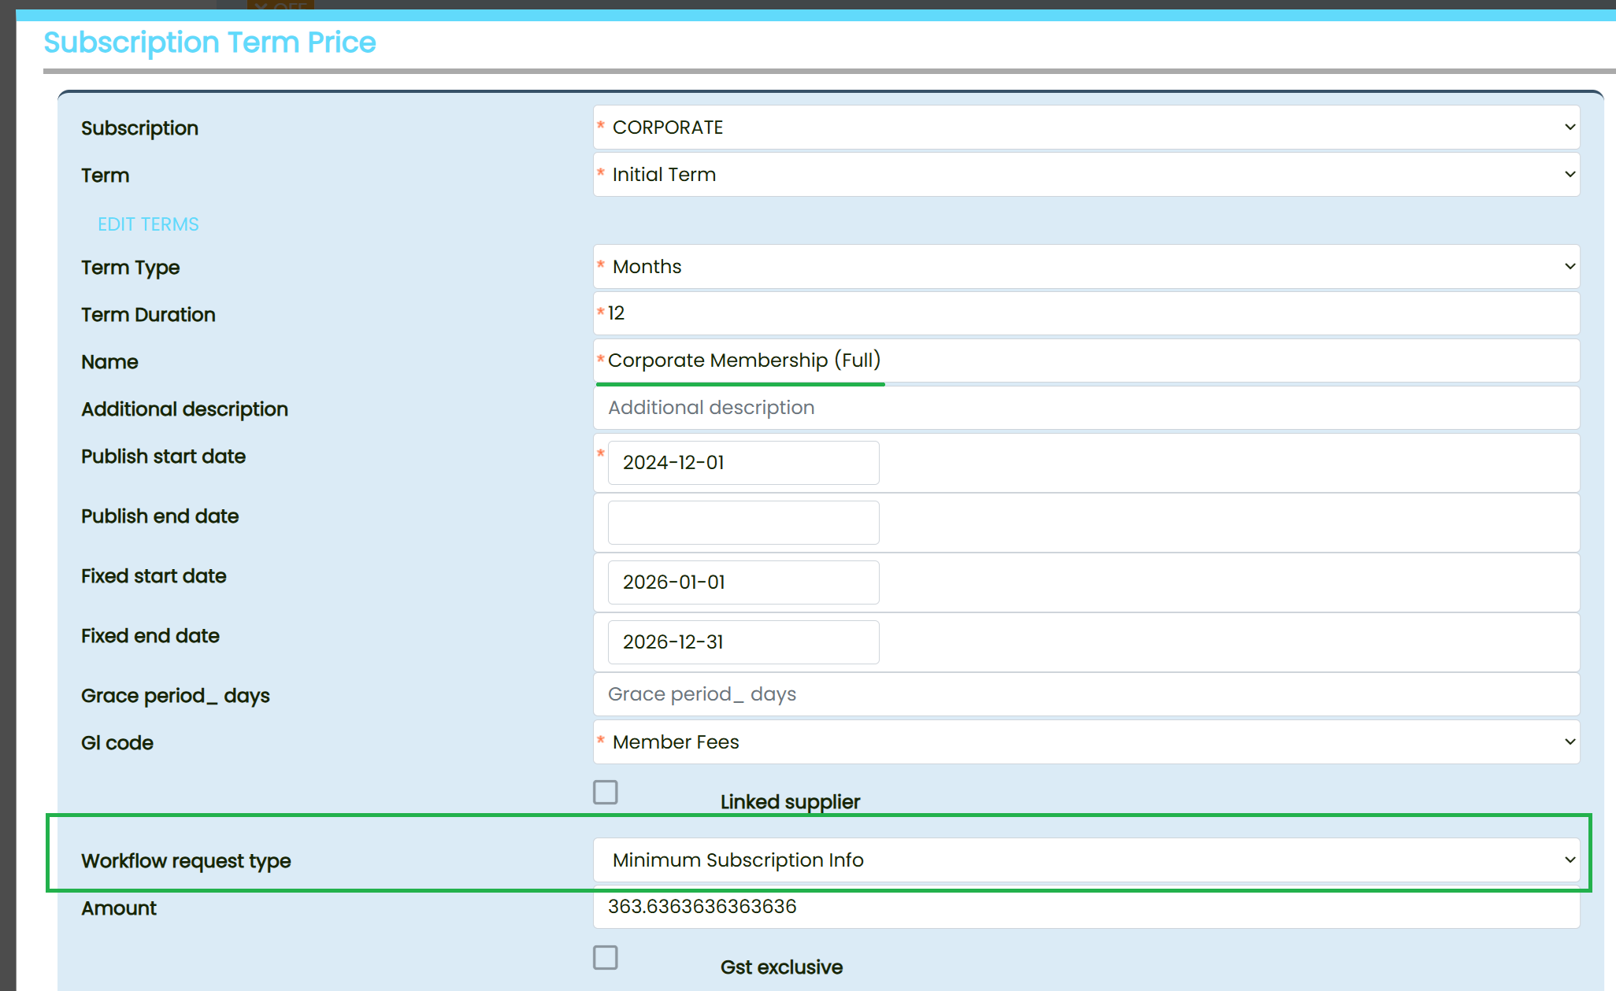Click the Amount field showing 363.63
Viewport: 1616px width, 991px height.
[x=1085, y=908]
